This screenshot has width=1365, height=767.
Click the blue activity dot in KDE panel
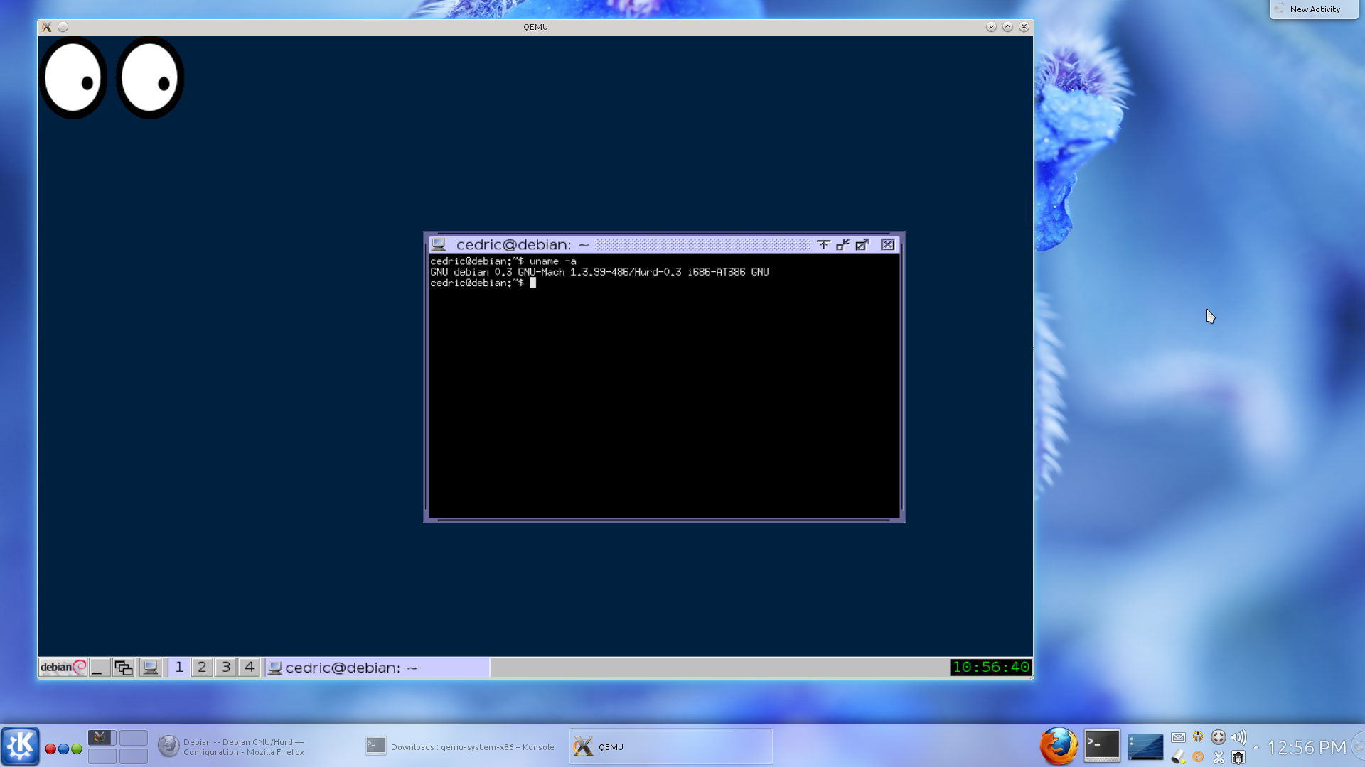[x=63, y=749]
